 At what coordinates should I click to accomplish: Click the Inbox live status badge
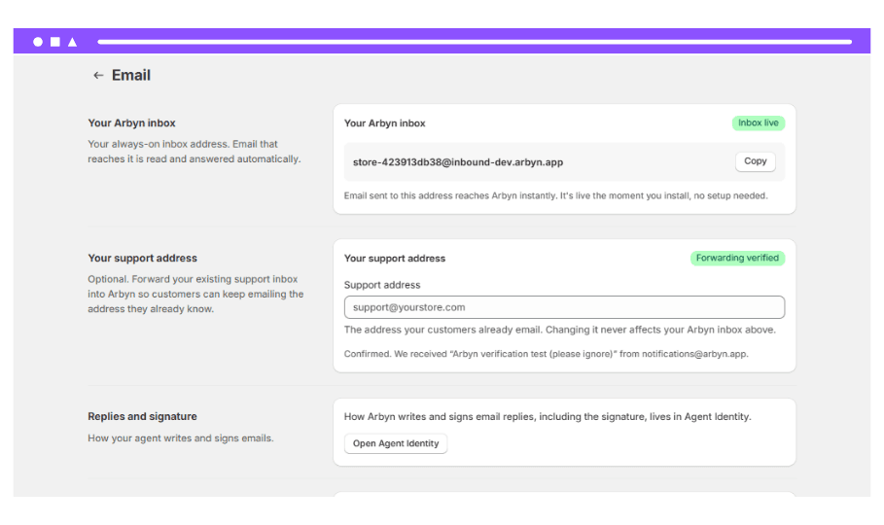(x=759, y=122)
